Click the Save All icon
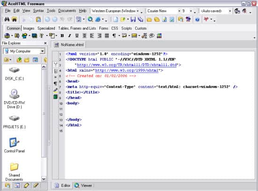This screenshot has height=191, width=258. point(140,20)
